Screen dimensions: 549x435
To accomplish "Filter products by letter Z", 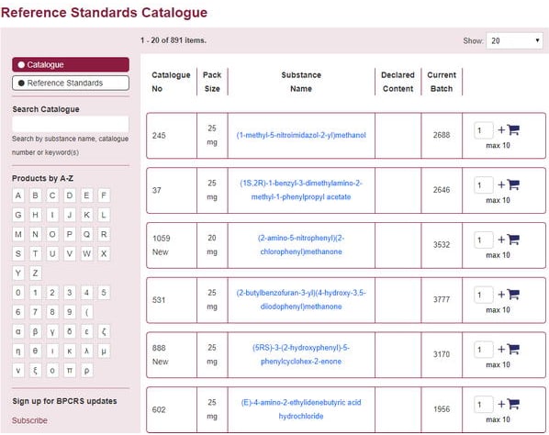I will (35, 273).
